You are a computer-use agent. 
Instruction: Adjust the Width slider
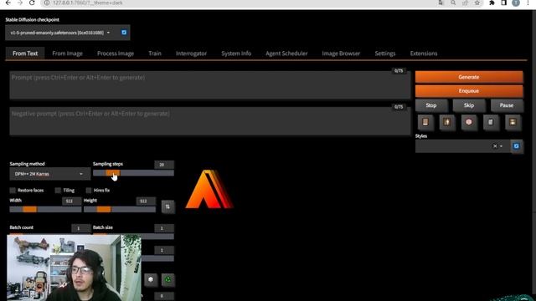click(x=45, y=209)
